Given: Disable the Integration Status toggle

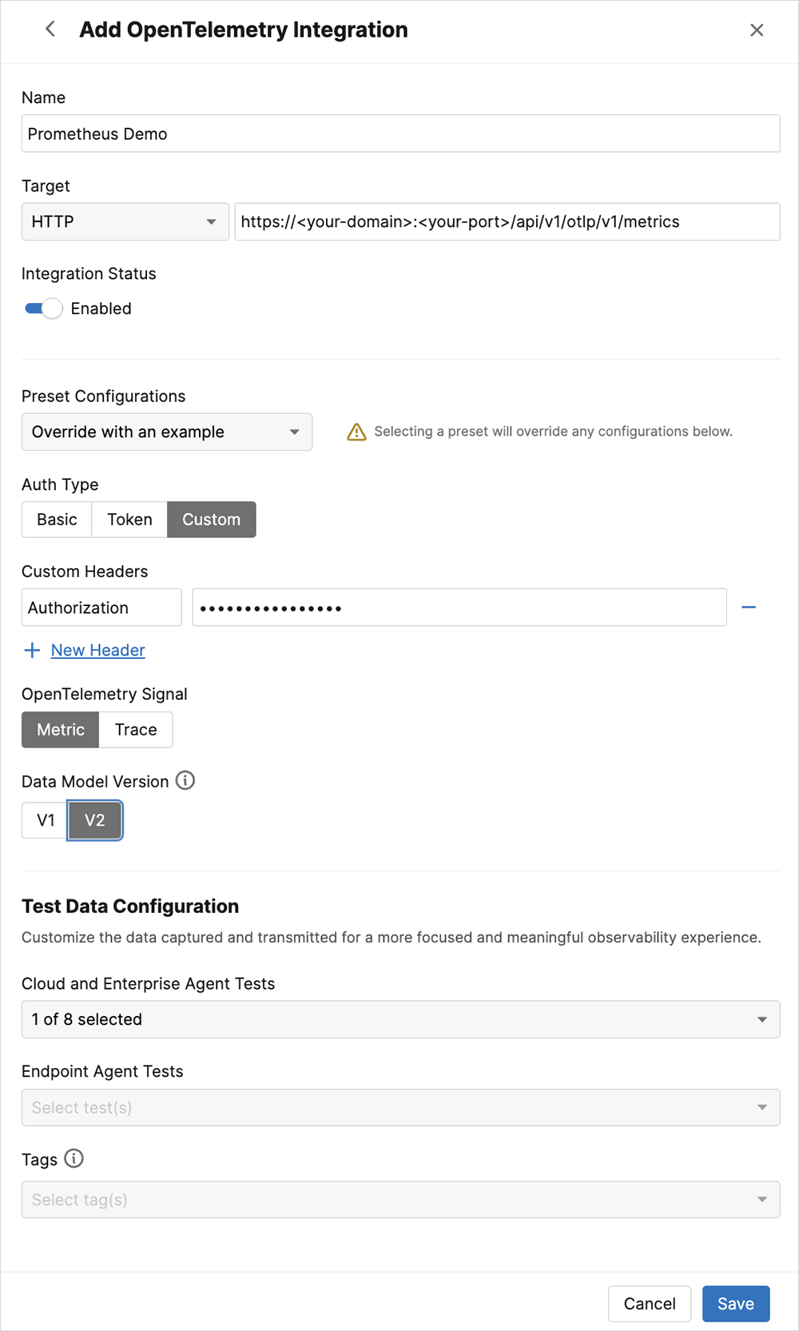Looking at the screenshot, I should (x=44, y=309).
